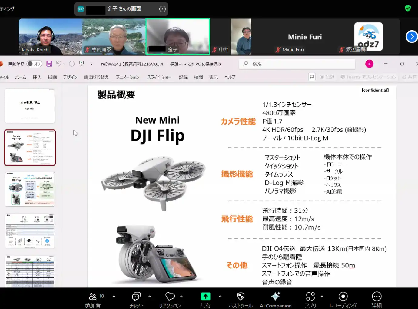418x309 pixels.
Task: Select the SKU table slide thumbnail
Action: (x=30, y=231)
